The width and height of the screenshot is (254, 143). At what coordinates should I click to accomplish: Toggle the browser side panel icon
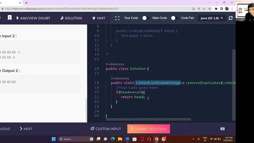tap(221, 9)
